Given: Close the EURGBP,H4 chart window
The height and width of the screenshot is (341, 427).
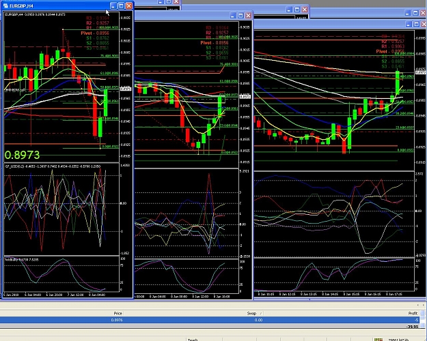Looking at the screenshot, I should tap(129, 5).
